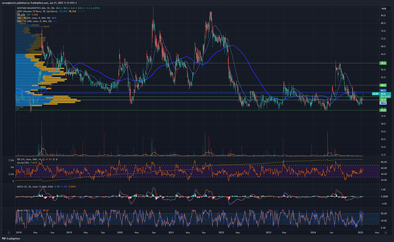The width and height of the screenshot is (394, 242).
Task: Click the 48.0 green price level label
Action: pos(383,85)
